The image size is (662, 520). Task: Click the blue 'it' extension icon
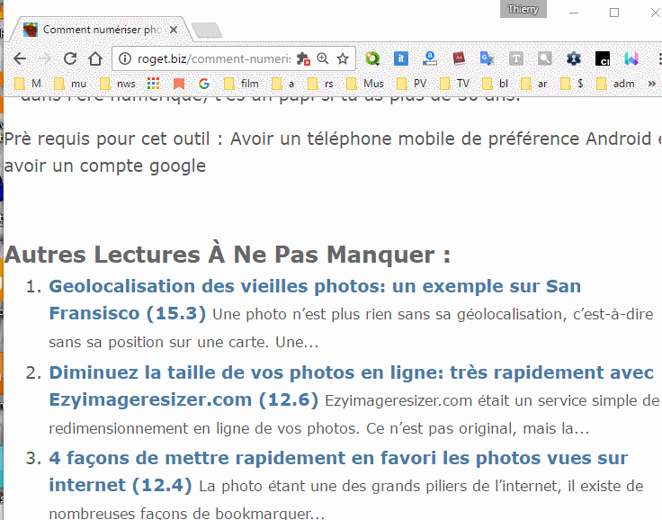tap(401, 59)
